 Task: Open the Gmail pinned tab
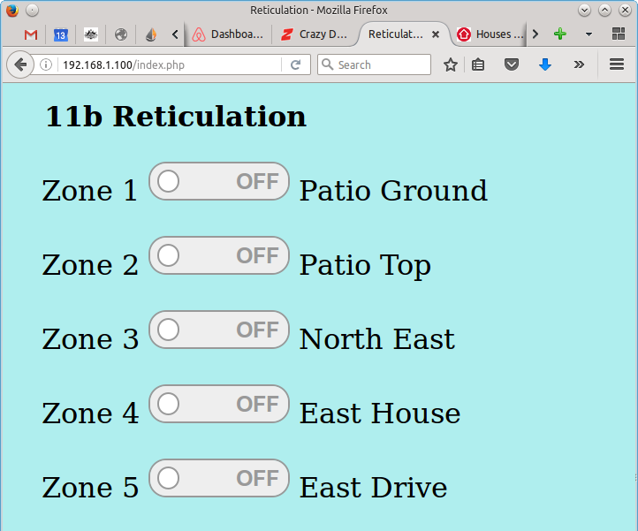[x=31, y=34]
